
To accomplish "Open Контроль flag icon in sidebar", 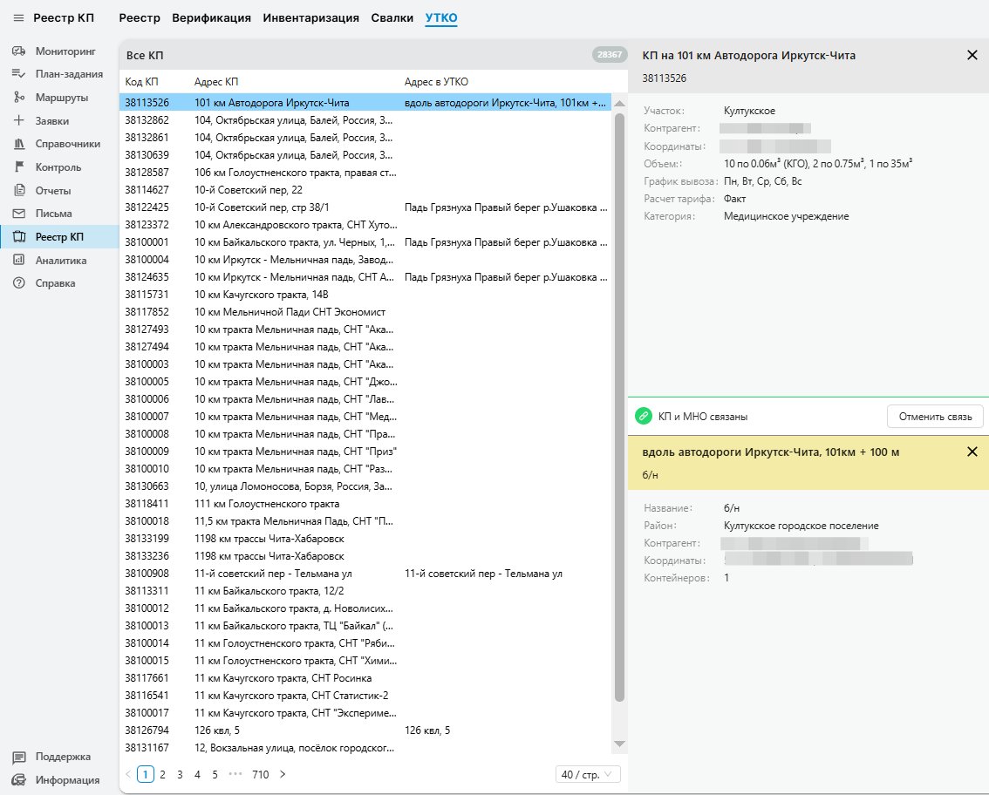I will coord(18,167).
